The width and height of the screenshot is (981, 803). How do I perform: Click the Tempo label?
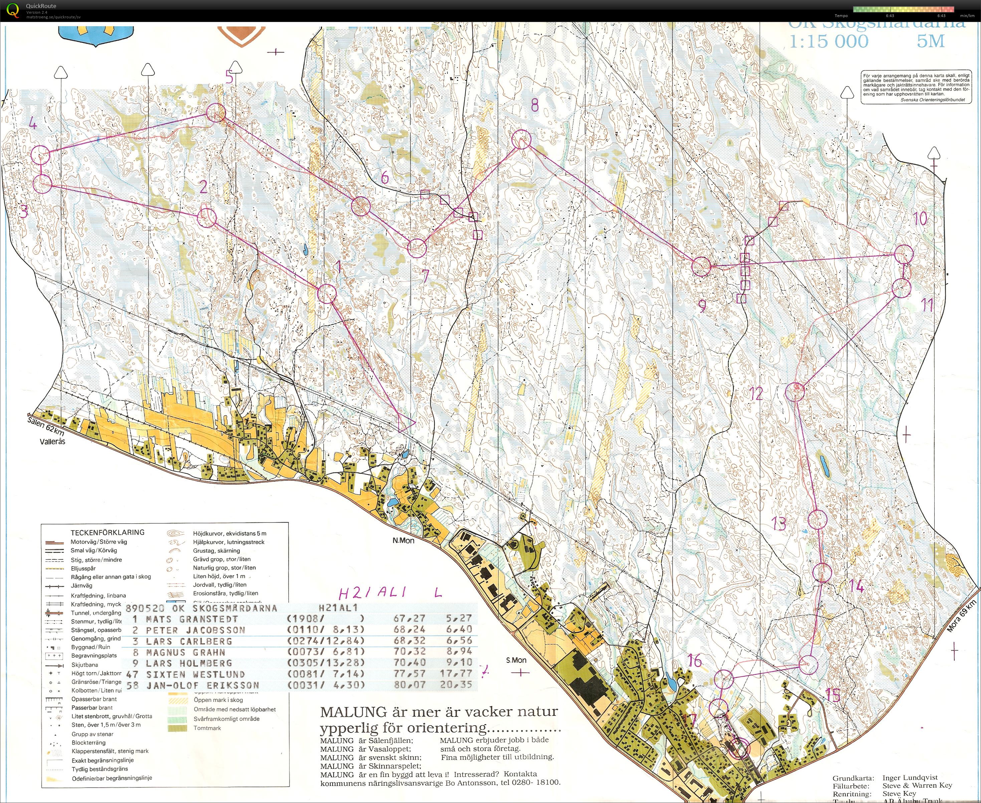(841, 16)
